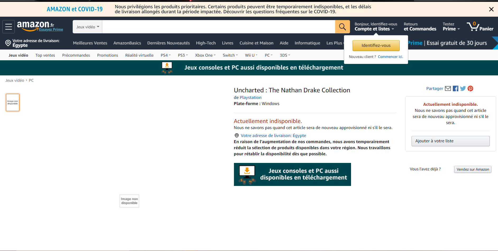Click Votre adresse de livraison: Égypte link
498x251 pixels.
point(273,136)
